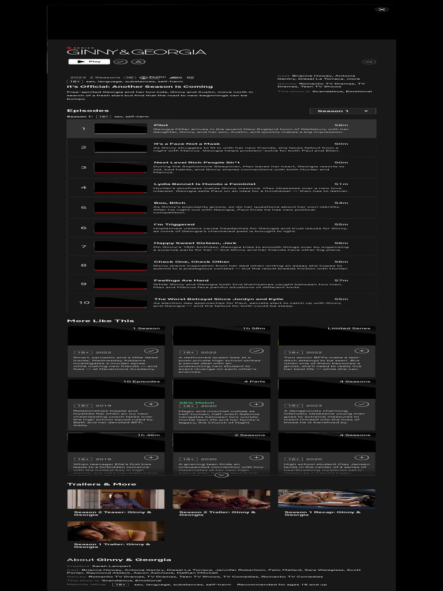Select episode 1 'Pilot'

[221, 129]
